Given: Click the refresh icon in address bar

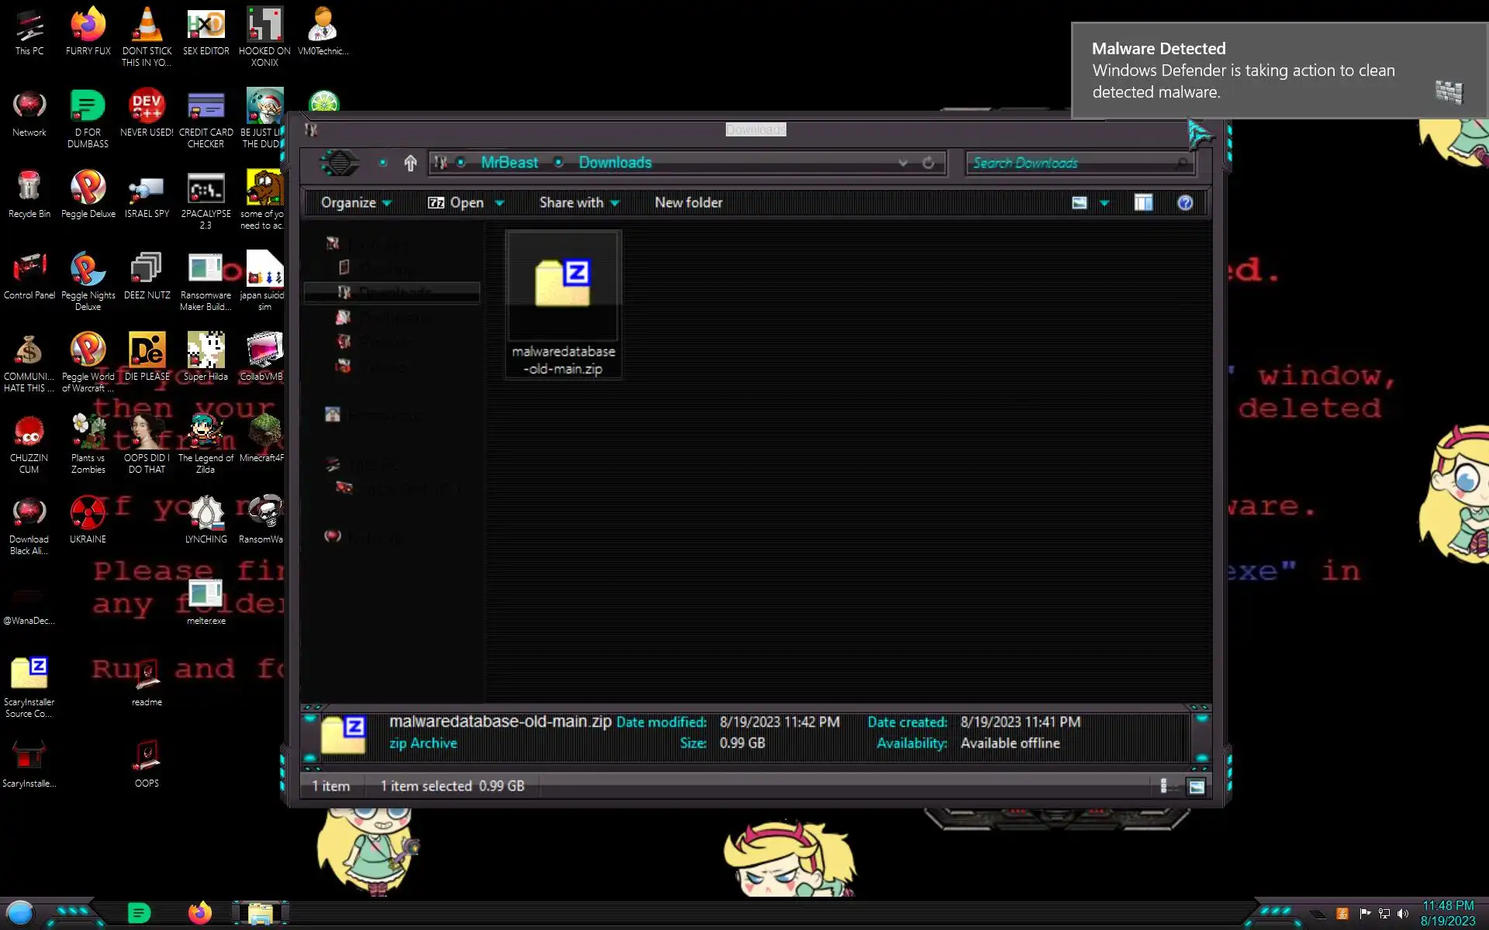Looking at the screenshot, I should pyautogui.click(x=928, y=163).
